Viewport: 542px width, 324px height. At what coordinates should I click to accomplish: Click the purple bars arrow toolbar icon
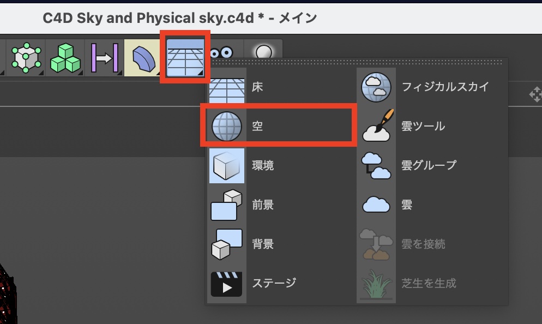[104, 57]
